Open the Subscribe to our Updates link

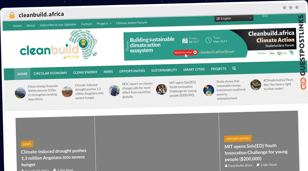(x=58, y=24)
